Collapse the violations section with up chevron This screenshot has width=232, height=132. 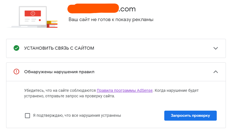(216, 72)
